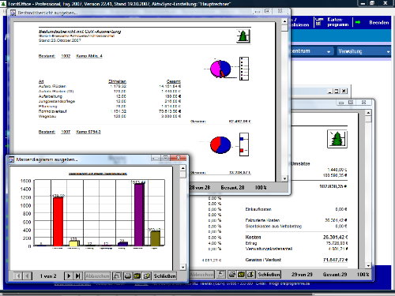Click Schließen in the right report window
Screen dimensions: 395x296
(269, 275)
